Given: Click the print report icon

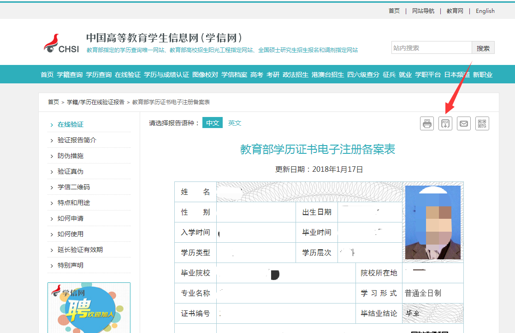Looking at the screenshot, I should (x=426, y=124).
